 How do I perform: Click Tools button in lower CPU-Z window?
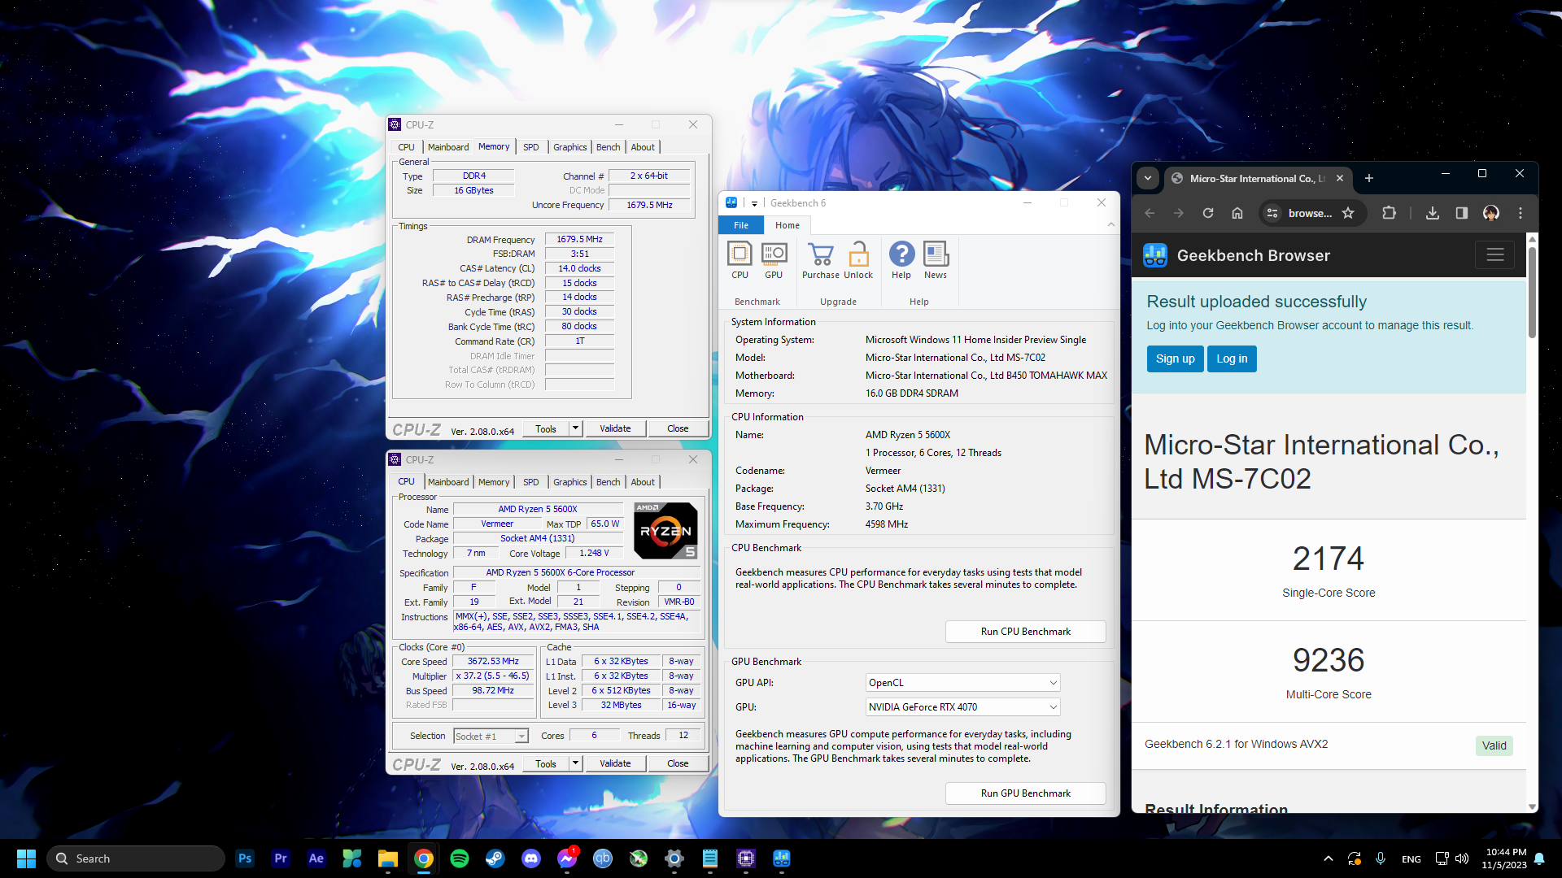coord(546,763)
